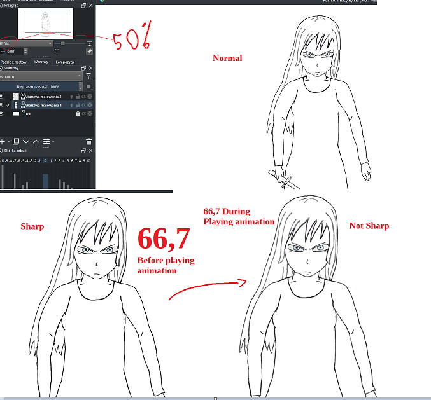Float the Przegląd overview docker
Image resolution: width=431 pixels, height=400 pixels.
point(84,6)
